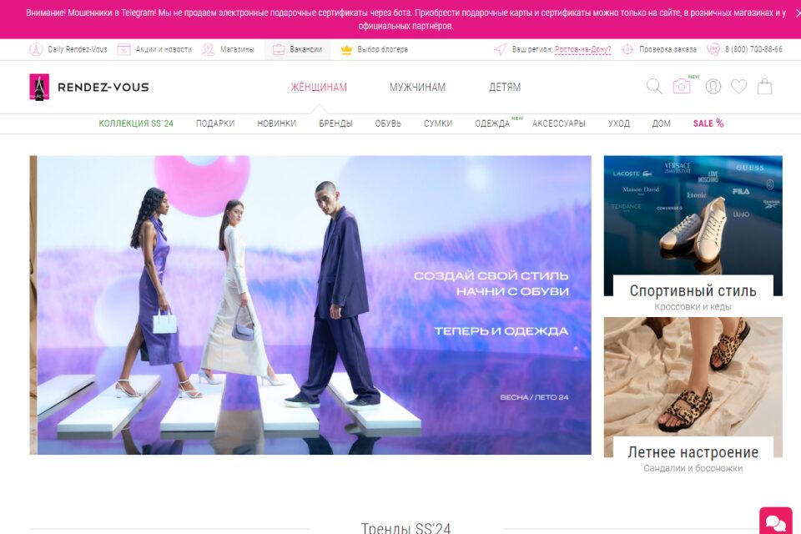Select the ЖЕНЩИНАМ tab
The width and height of the screenshot is (801, 534).
point(319,88)
